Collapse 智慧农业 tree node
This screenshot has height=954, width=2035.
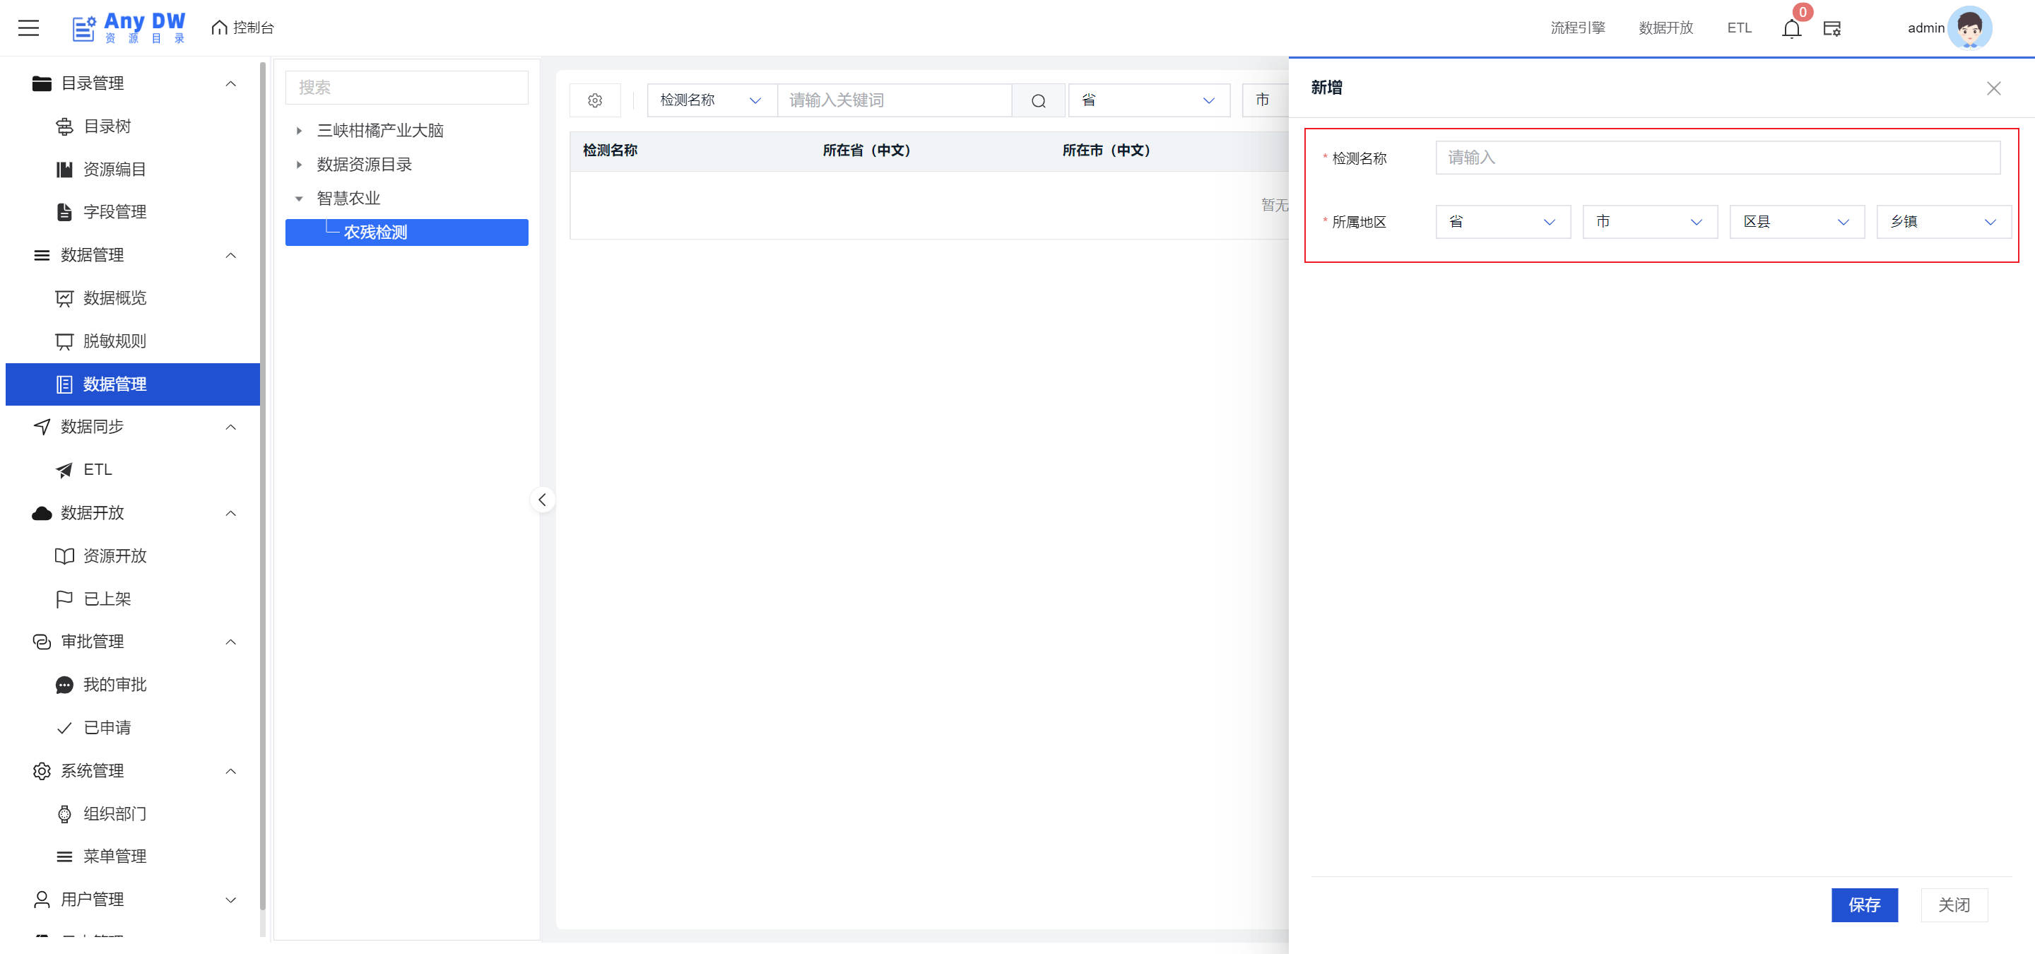tap(299, 199)
